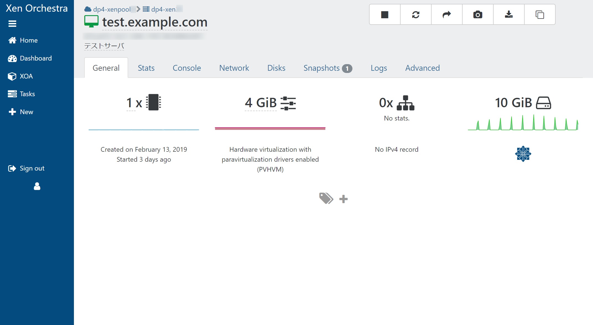Open Dashboard from the sidebar
Viewport: 593px width, 325px height.
pyautogui.click(x=30, y=58)
